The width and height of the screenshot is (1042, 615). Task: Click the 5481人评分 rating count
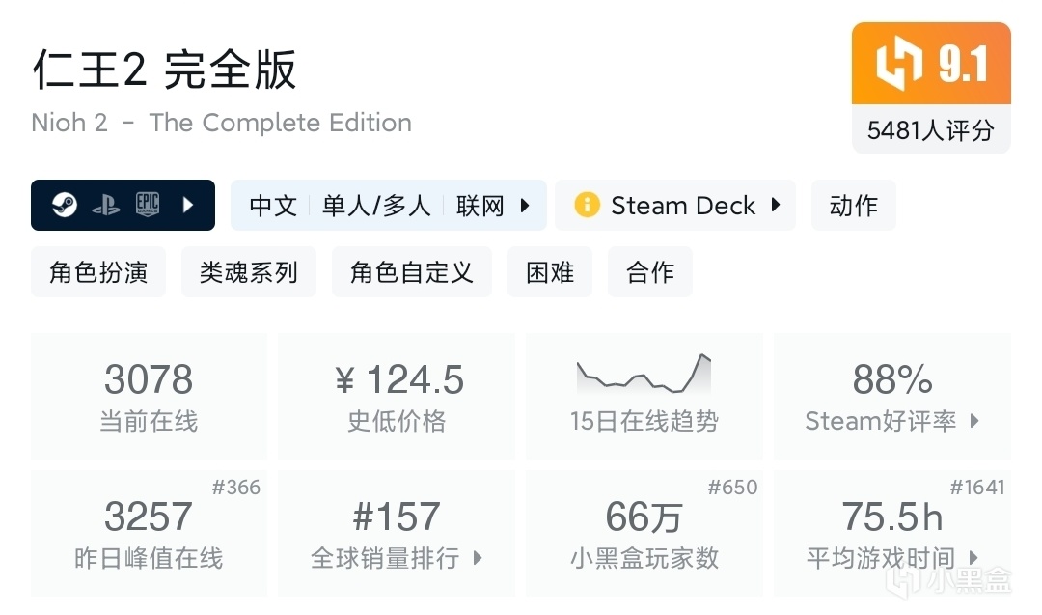(x=930, y=130)
